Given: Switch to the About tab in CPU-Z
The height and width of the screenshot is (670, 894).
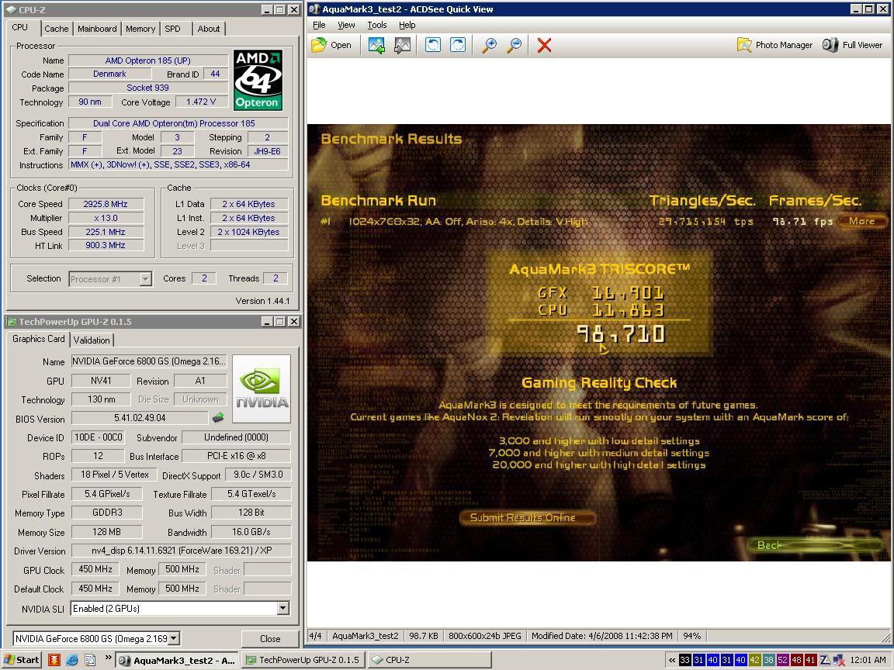Looking at the screenshot, I should point(209,29).
